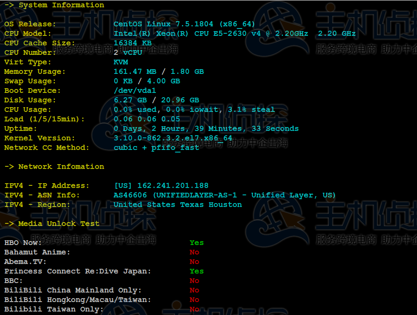Viewport: 417px width, 315px height.
Task: Select the load values '0.06 0.06 0.05'
Action: pos(147,119)
